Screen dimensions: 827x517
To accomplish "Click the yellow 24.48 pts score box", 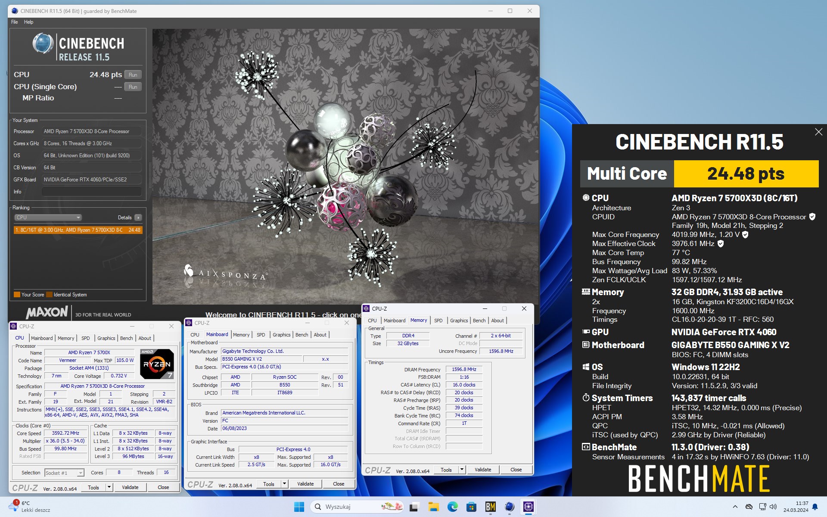I will pos(746,174).
